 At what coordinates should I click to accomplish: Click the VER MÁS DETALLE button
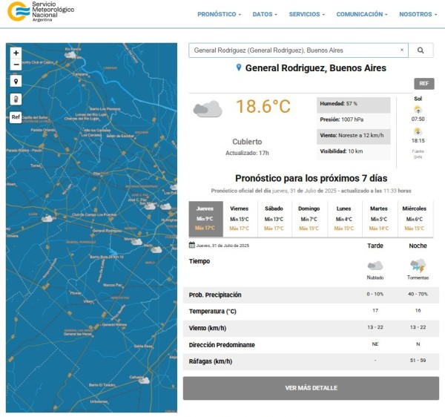point(311,388)
